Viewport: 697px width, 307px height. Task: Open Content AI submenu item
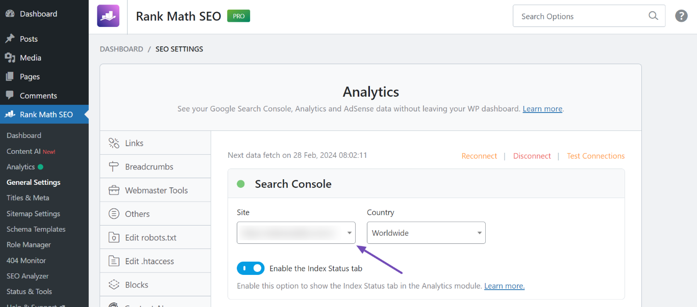31,151
